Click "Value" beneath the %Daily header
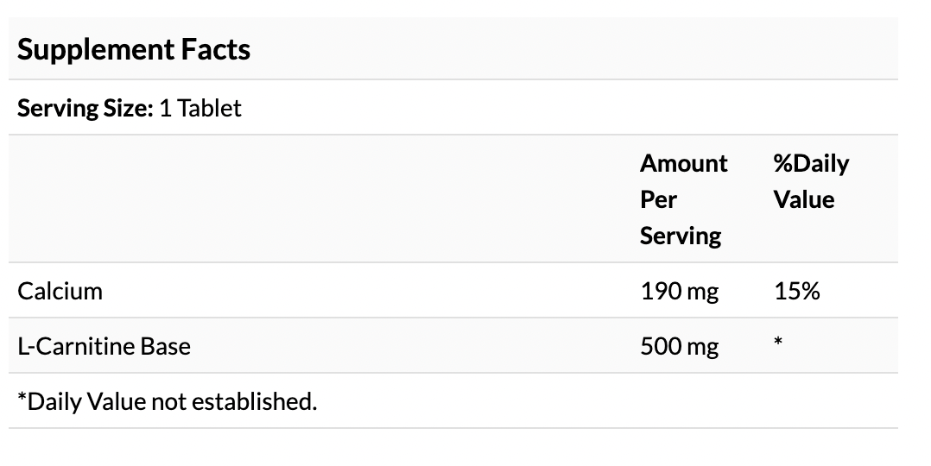 point(803,199)
